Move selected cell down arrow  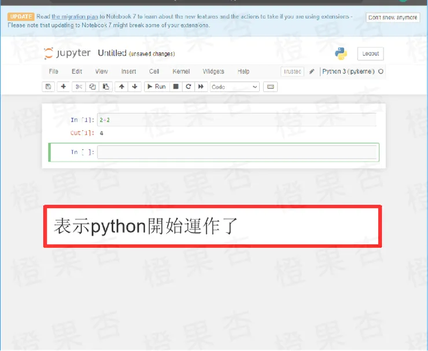point(135,87)
